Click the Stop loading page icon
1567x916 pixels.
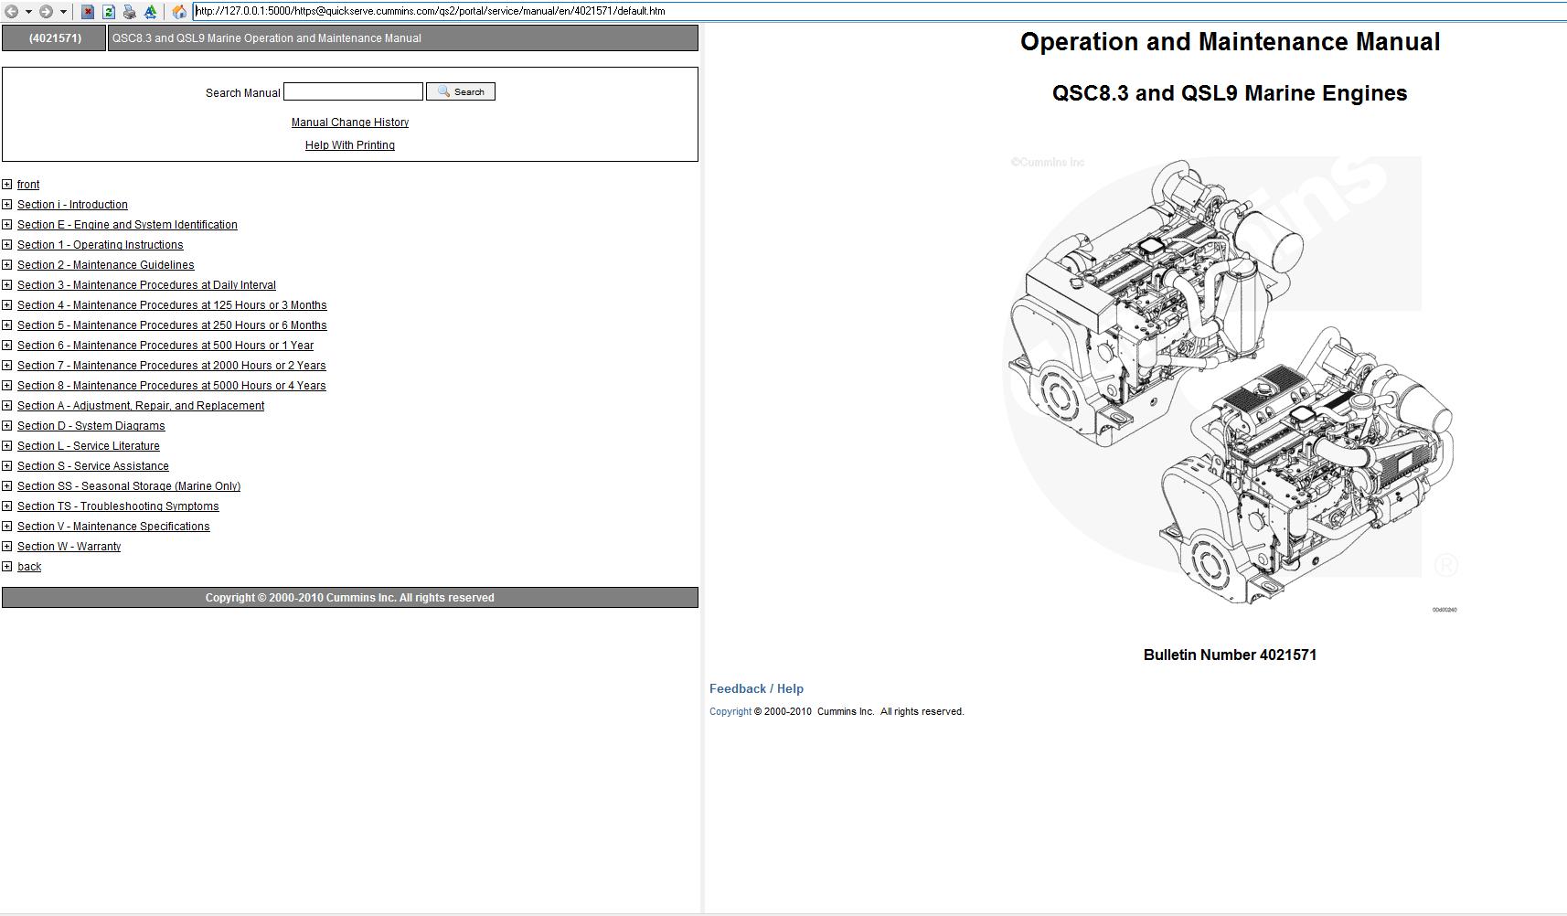87,11
